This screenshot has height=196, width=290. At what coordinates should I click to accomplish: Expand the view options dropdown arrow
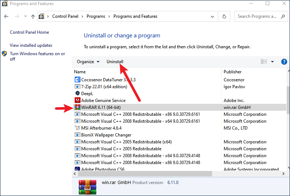(273, 62)
